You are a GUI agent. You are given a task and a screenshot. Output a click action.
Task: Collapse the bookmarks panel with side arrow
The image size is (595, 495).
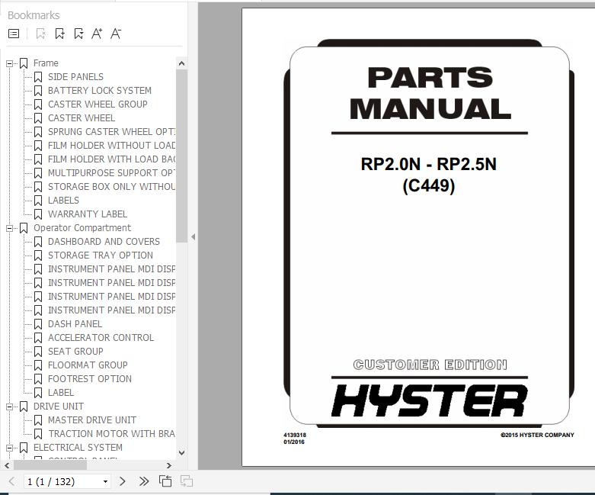tap(194, 237)
